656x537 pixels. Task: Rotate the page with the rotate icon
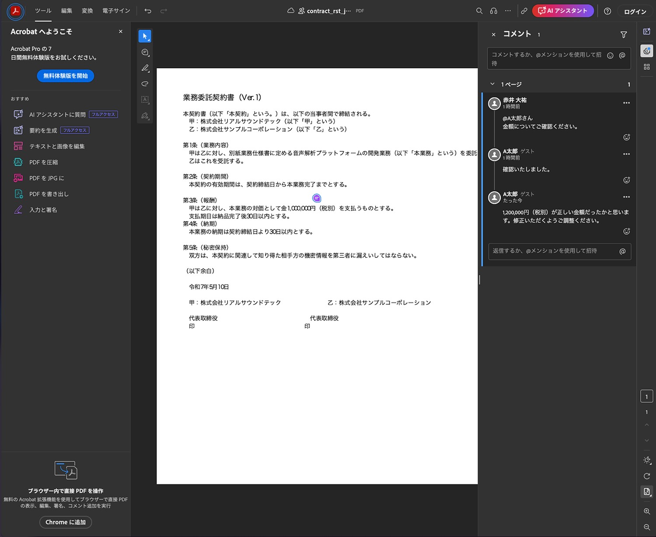click(x=647, y=476)
